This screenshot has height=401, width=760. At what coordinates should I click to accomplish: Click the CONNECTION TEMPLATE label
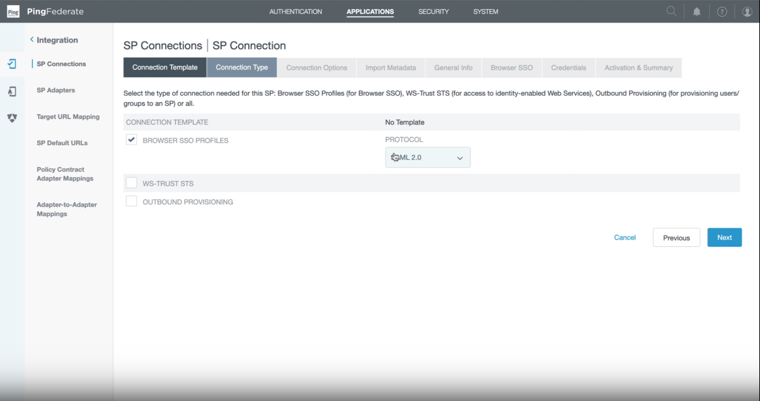167,122
